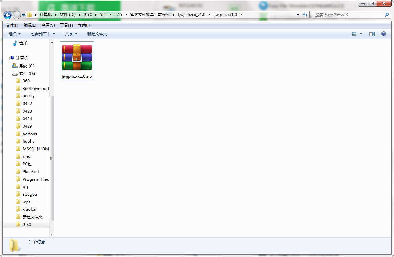This screenshot has height=257, width=394.
Task: Click the computer icon beside 计算机
Action: pos(12,58)
